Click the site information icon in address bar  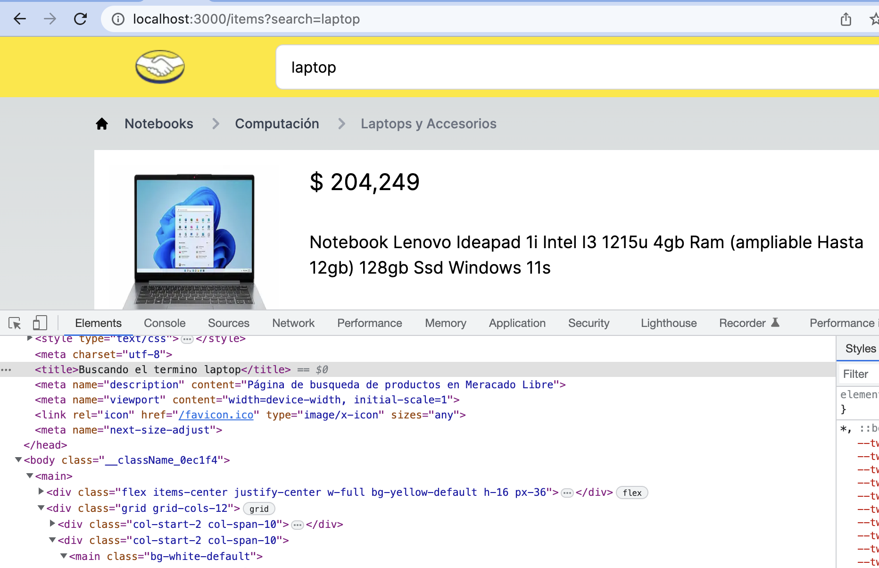(x=118, y=19)
